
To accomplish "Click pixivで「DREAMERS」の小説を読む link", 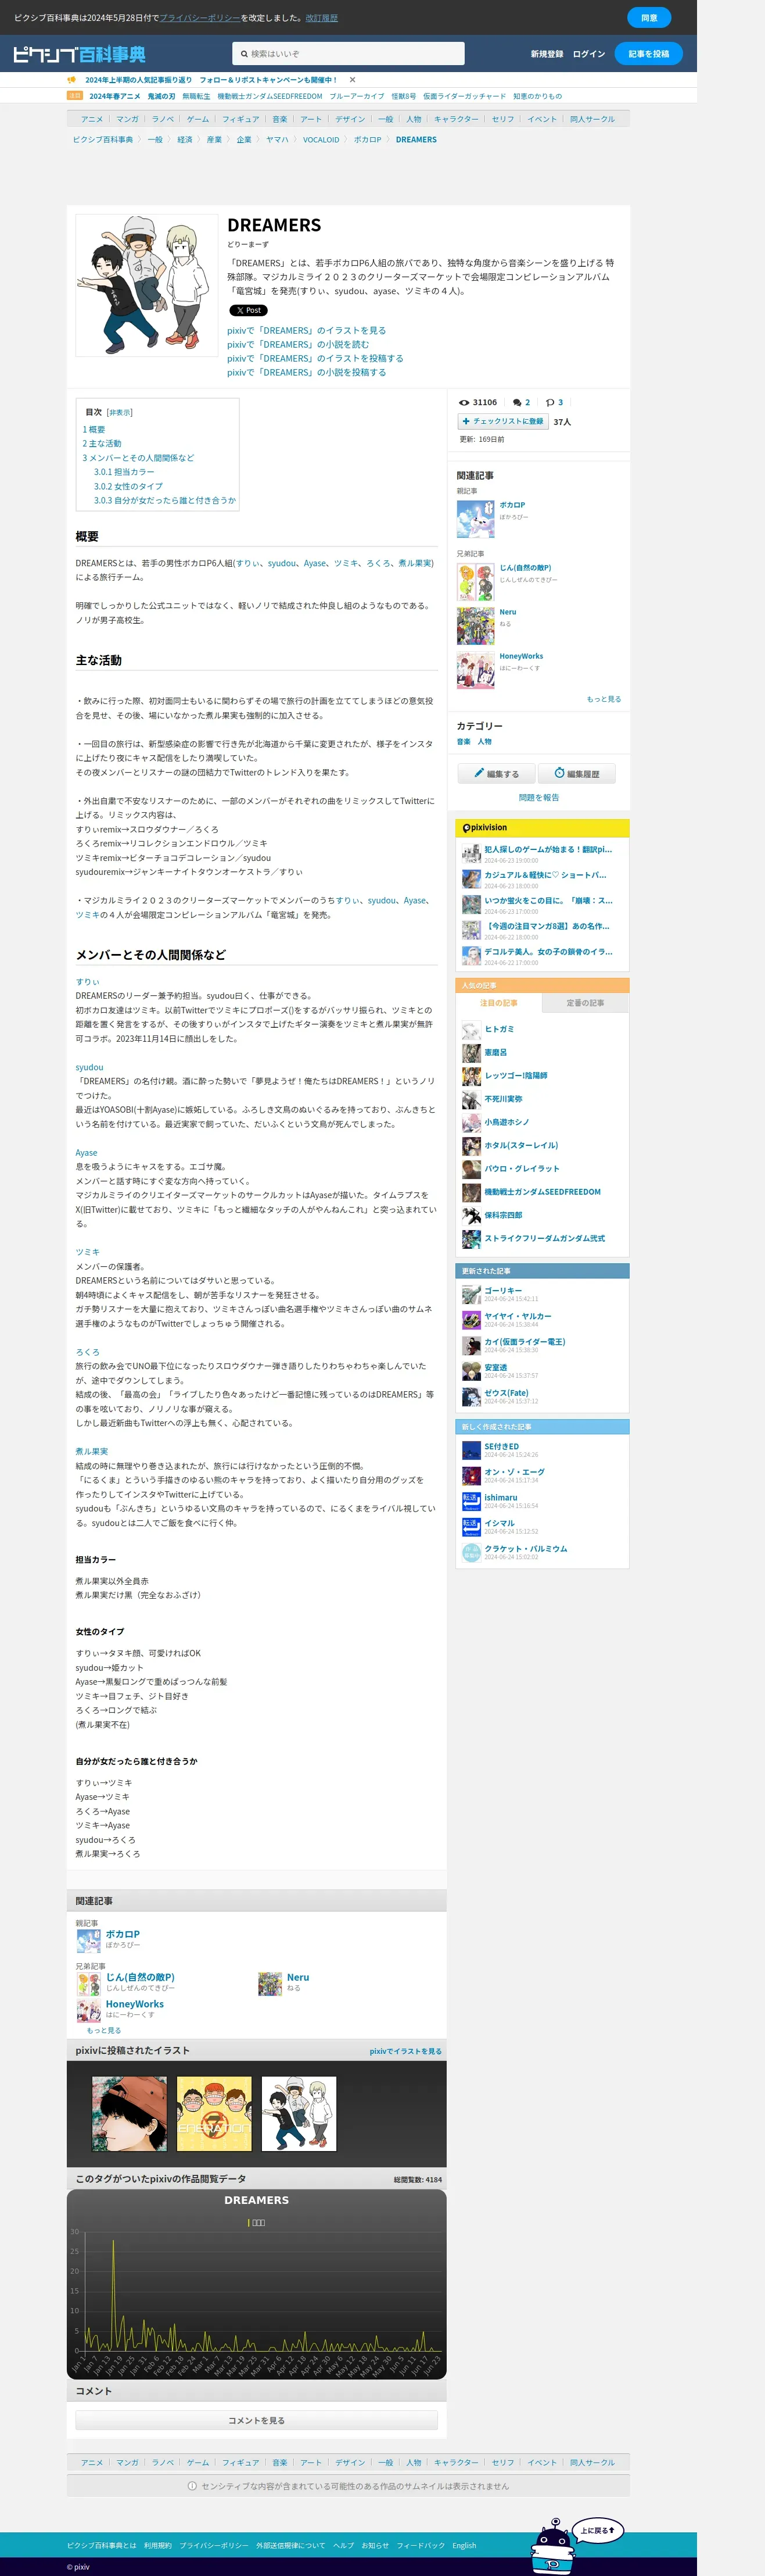I will coord(297,344).
